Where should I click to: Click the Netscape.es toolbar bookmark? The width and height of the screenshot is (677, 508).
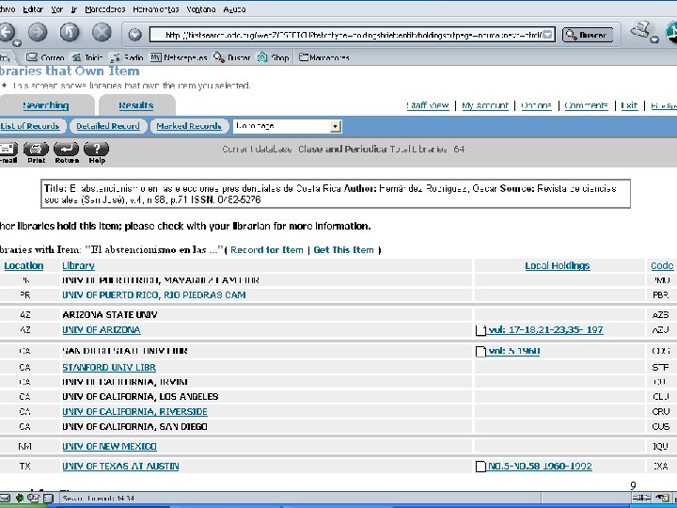pyautogui.click(x=179, y=57)
